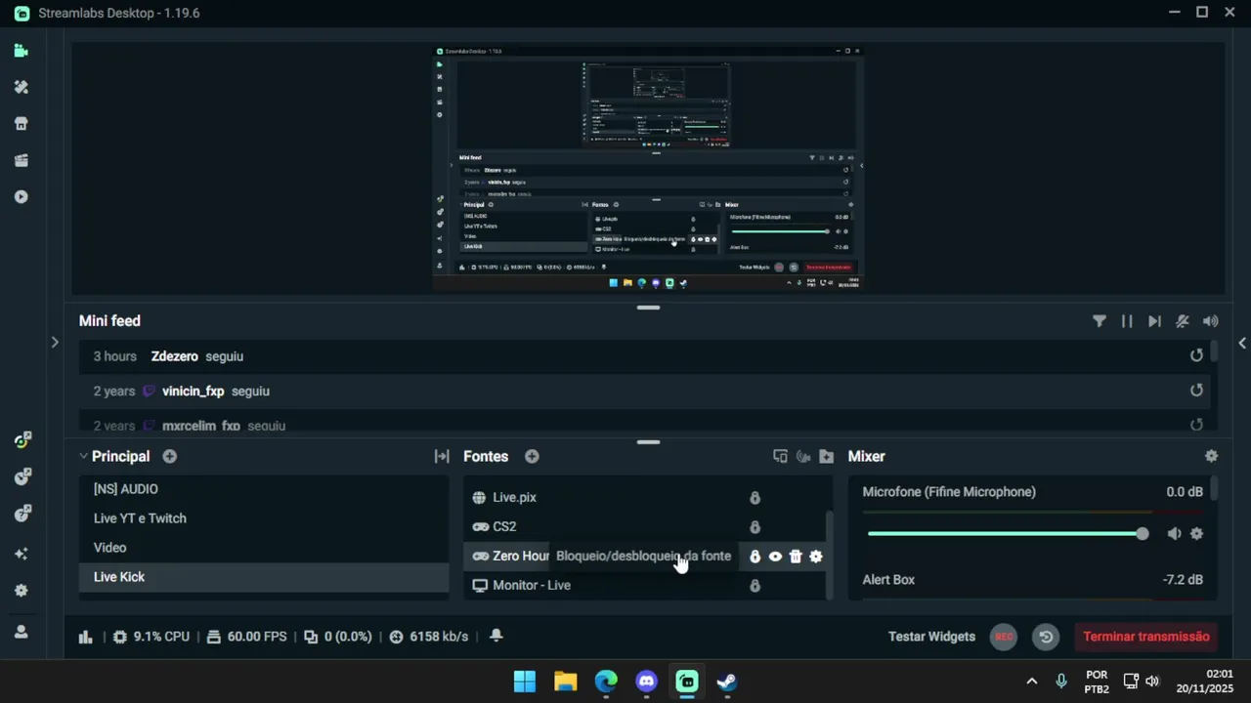Image resolution: width=1251 pixels, height=703 pixels.
Task: Show hidden system tray icons
Action: pyautogui.click(x=1031, y=682)
